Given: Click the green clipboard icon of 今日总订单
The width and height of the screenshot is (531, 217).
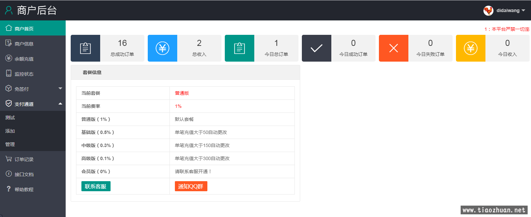Looking at the screenshot, I should click(x=240, y=48).
